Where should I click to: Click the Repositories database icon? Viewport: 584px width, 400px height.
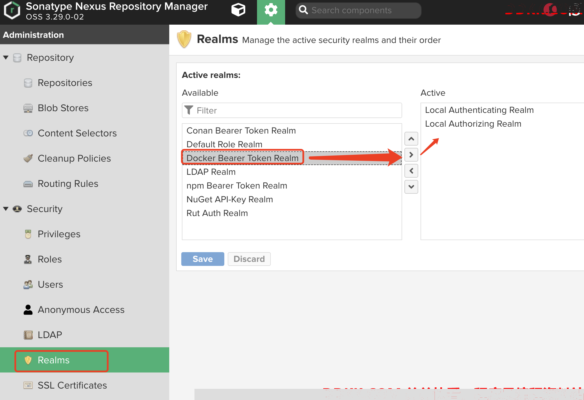pyautogui.click(x=28, y=83)
